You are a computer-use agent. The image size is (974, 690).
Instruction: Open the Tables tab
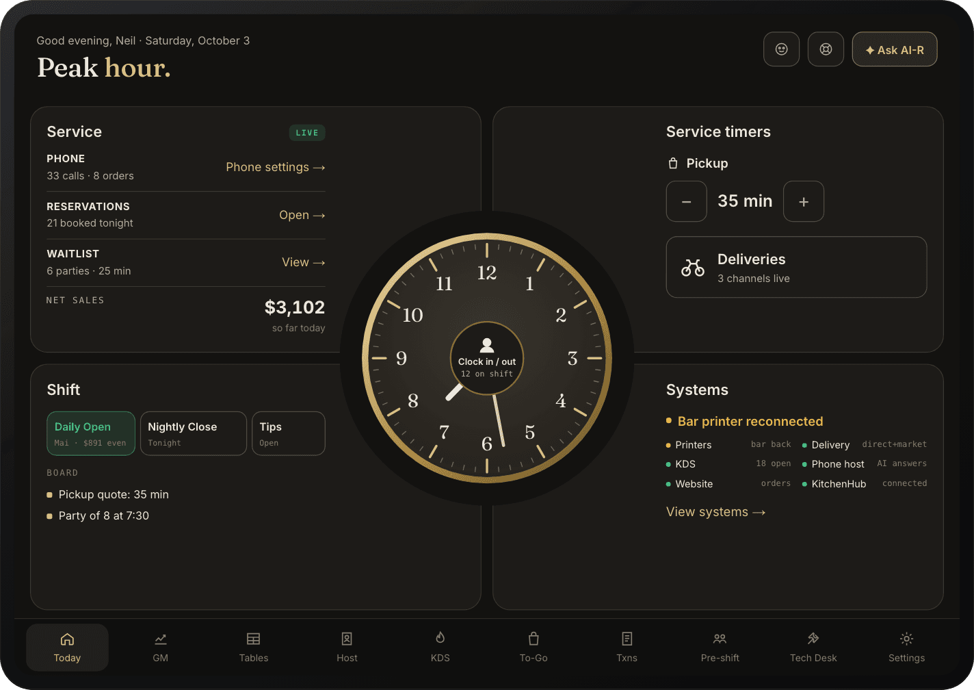[x=254, y=648]
